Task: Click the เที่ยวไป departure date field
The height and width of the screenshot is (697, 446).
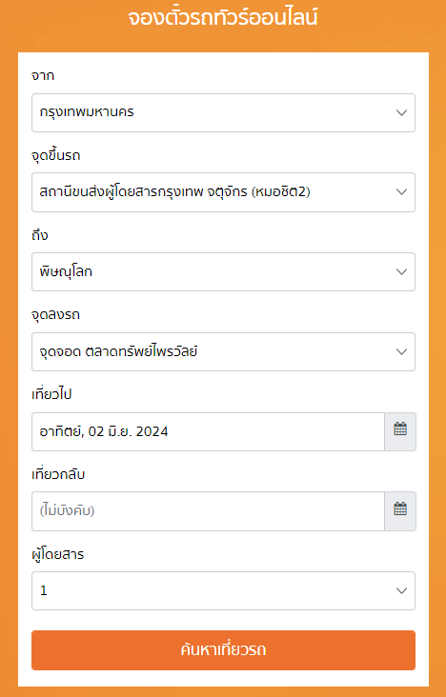Action: pyautogui.click(x=208, y=431)
